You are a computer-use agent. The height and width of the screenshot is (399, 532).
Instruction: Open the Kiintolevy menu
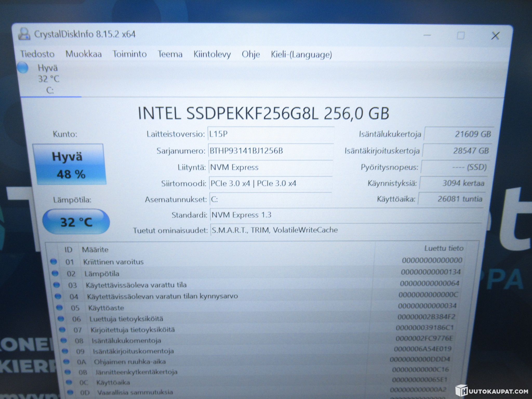212,54
